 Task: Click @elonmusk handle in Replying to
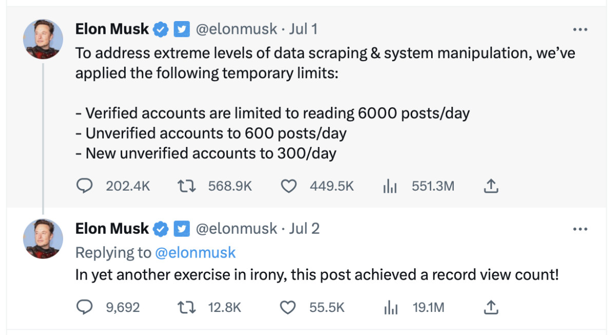point(195,252)
